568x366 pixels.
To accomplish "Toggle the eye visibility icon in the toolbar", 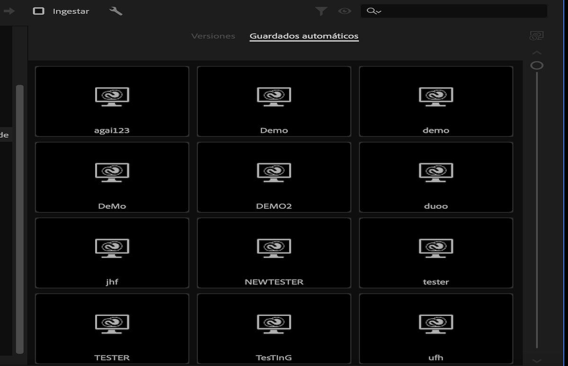I will click(x=345, y=11).
